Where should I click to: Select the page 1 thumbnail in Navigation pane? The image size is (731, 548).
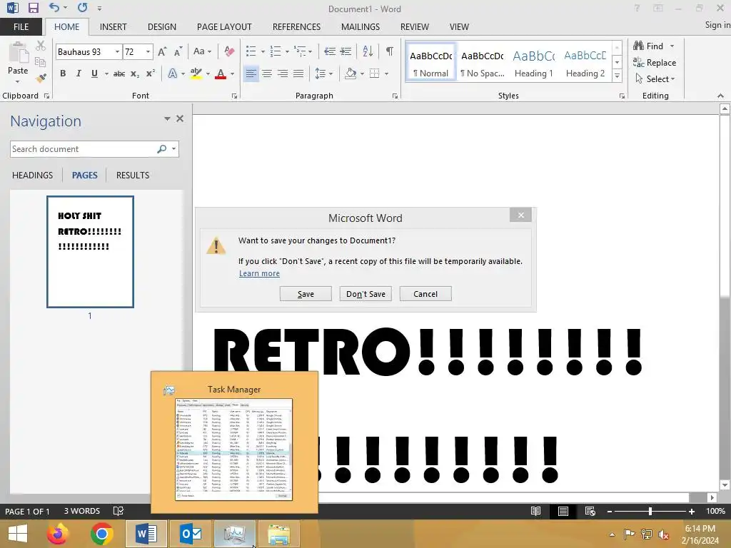(x=90, y=252)
